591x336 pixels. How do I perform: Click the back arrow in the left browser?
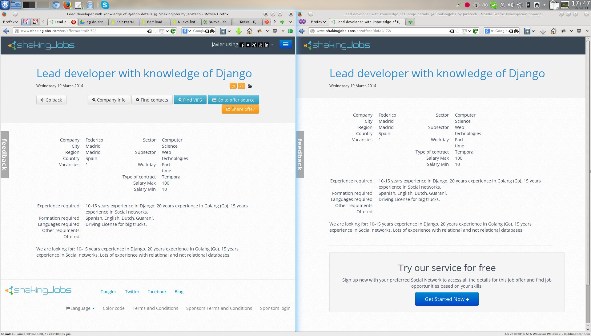(6, 31)
